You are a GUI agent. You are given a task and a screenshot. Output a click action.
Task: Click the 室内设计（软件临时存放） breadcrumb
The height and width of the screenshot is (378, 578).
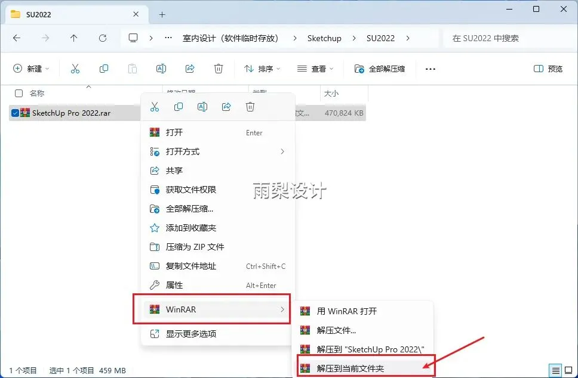230,38
